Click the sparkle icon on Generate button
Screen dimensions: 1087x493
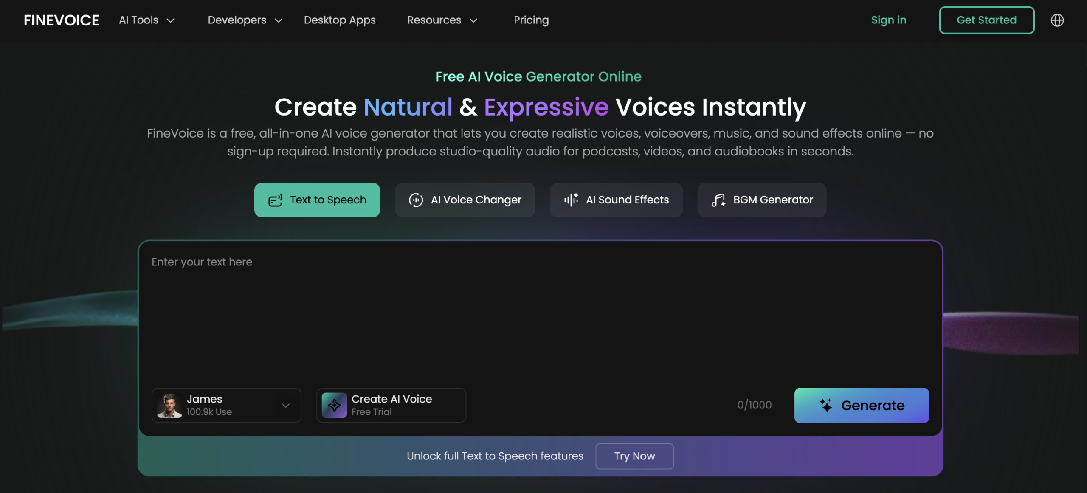pos(826,406)
